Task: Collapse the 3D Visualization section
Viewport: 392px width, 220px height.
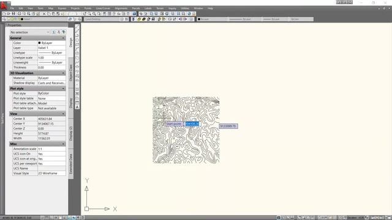Action: 63,73
